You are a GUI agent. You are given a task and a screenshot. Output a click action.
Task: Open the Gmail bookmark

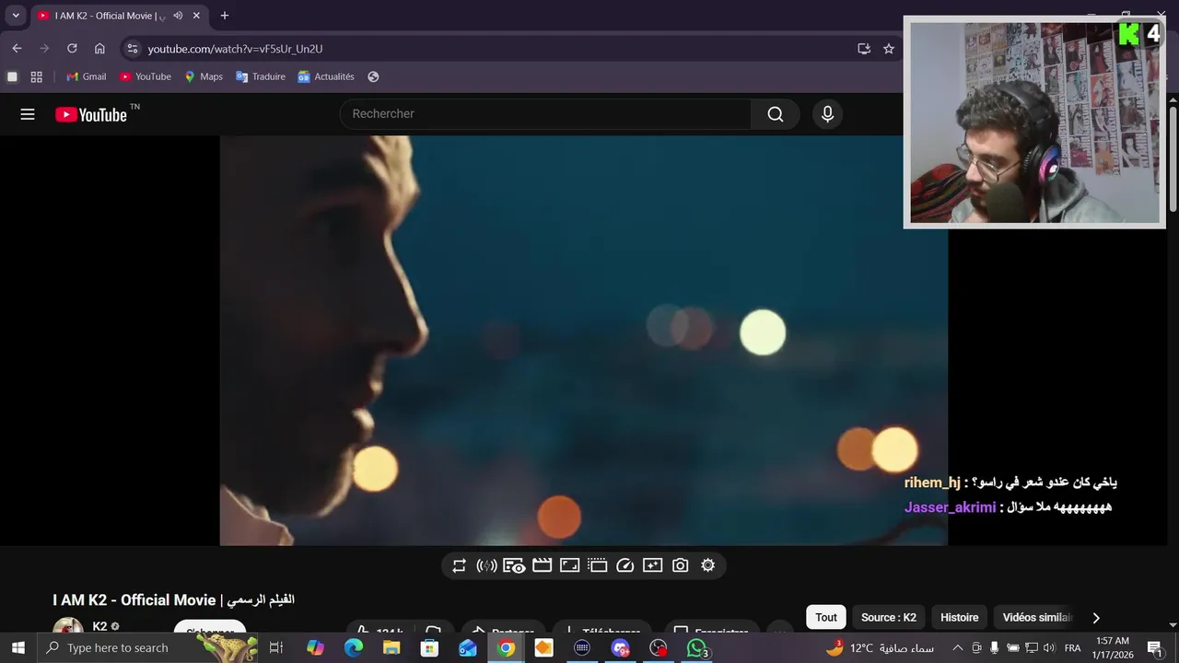[x=87, y=76]
